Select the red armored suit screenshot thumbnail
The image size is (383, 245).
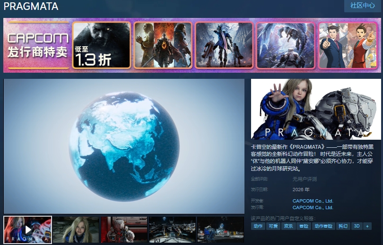(124, 229)
